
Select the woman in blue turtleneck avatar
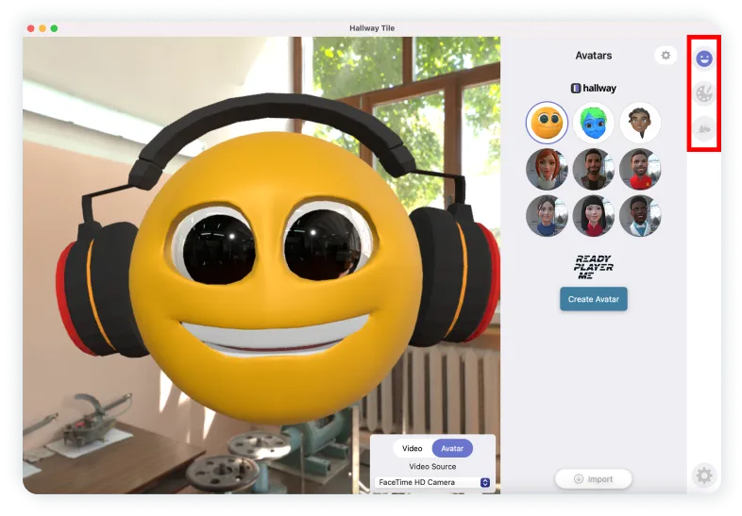pyautogui.click(x=548, y=216)
